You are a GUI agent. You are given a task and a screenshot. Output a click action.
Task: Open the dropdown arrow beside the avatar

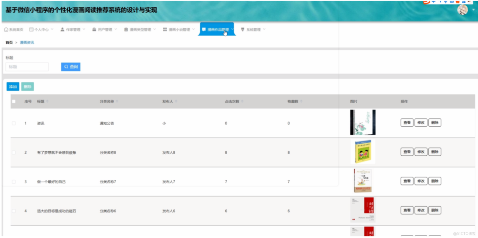point(473,10)
